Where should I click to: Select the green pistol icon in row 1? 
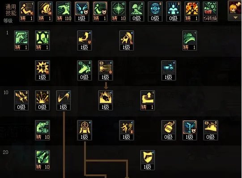(21, 41)
